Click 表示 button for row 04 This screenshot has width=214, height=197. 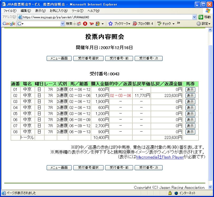click(x=190, y=108)
